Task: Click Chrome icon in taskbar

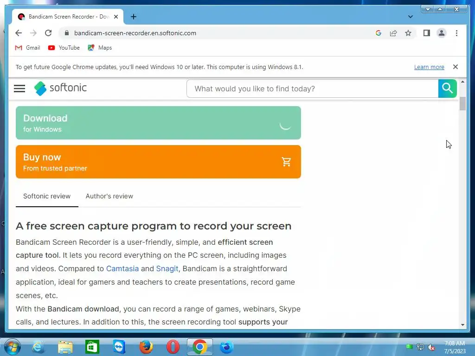Action: [x=199, y=347]
